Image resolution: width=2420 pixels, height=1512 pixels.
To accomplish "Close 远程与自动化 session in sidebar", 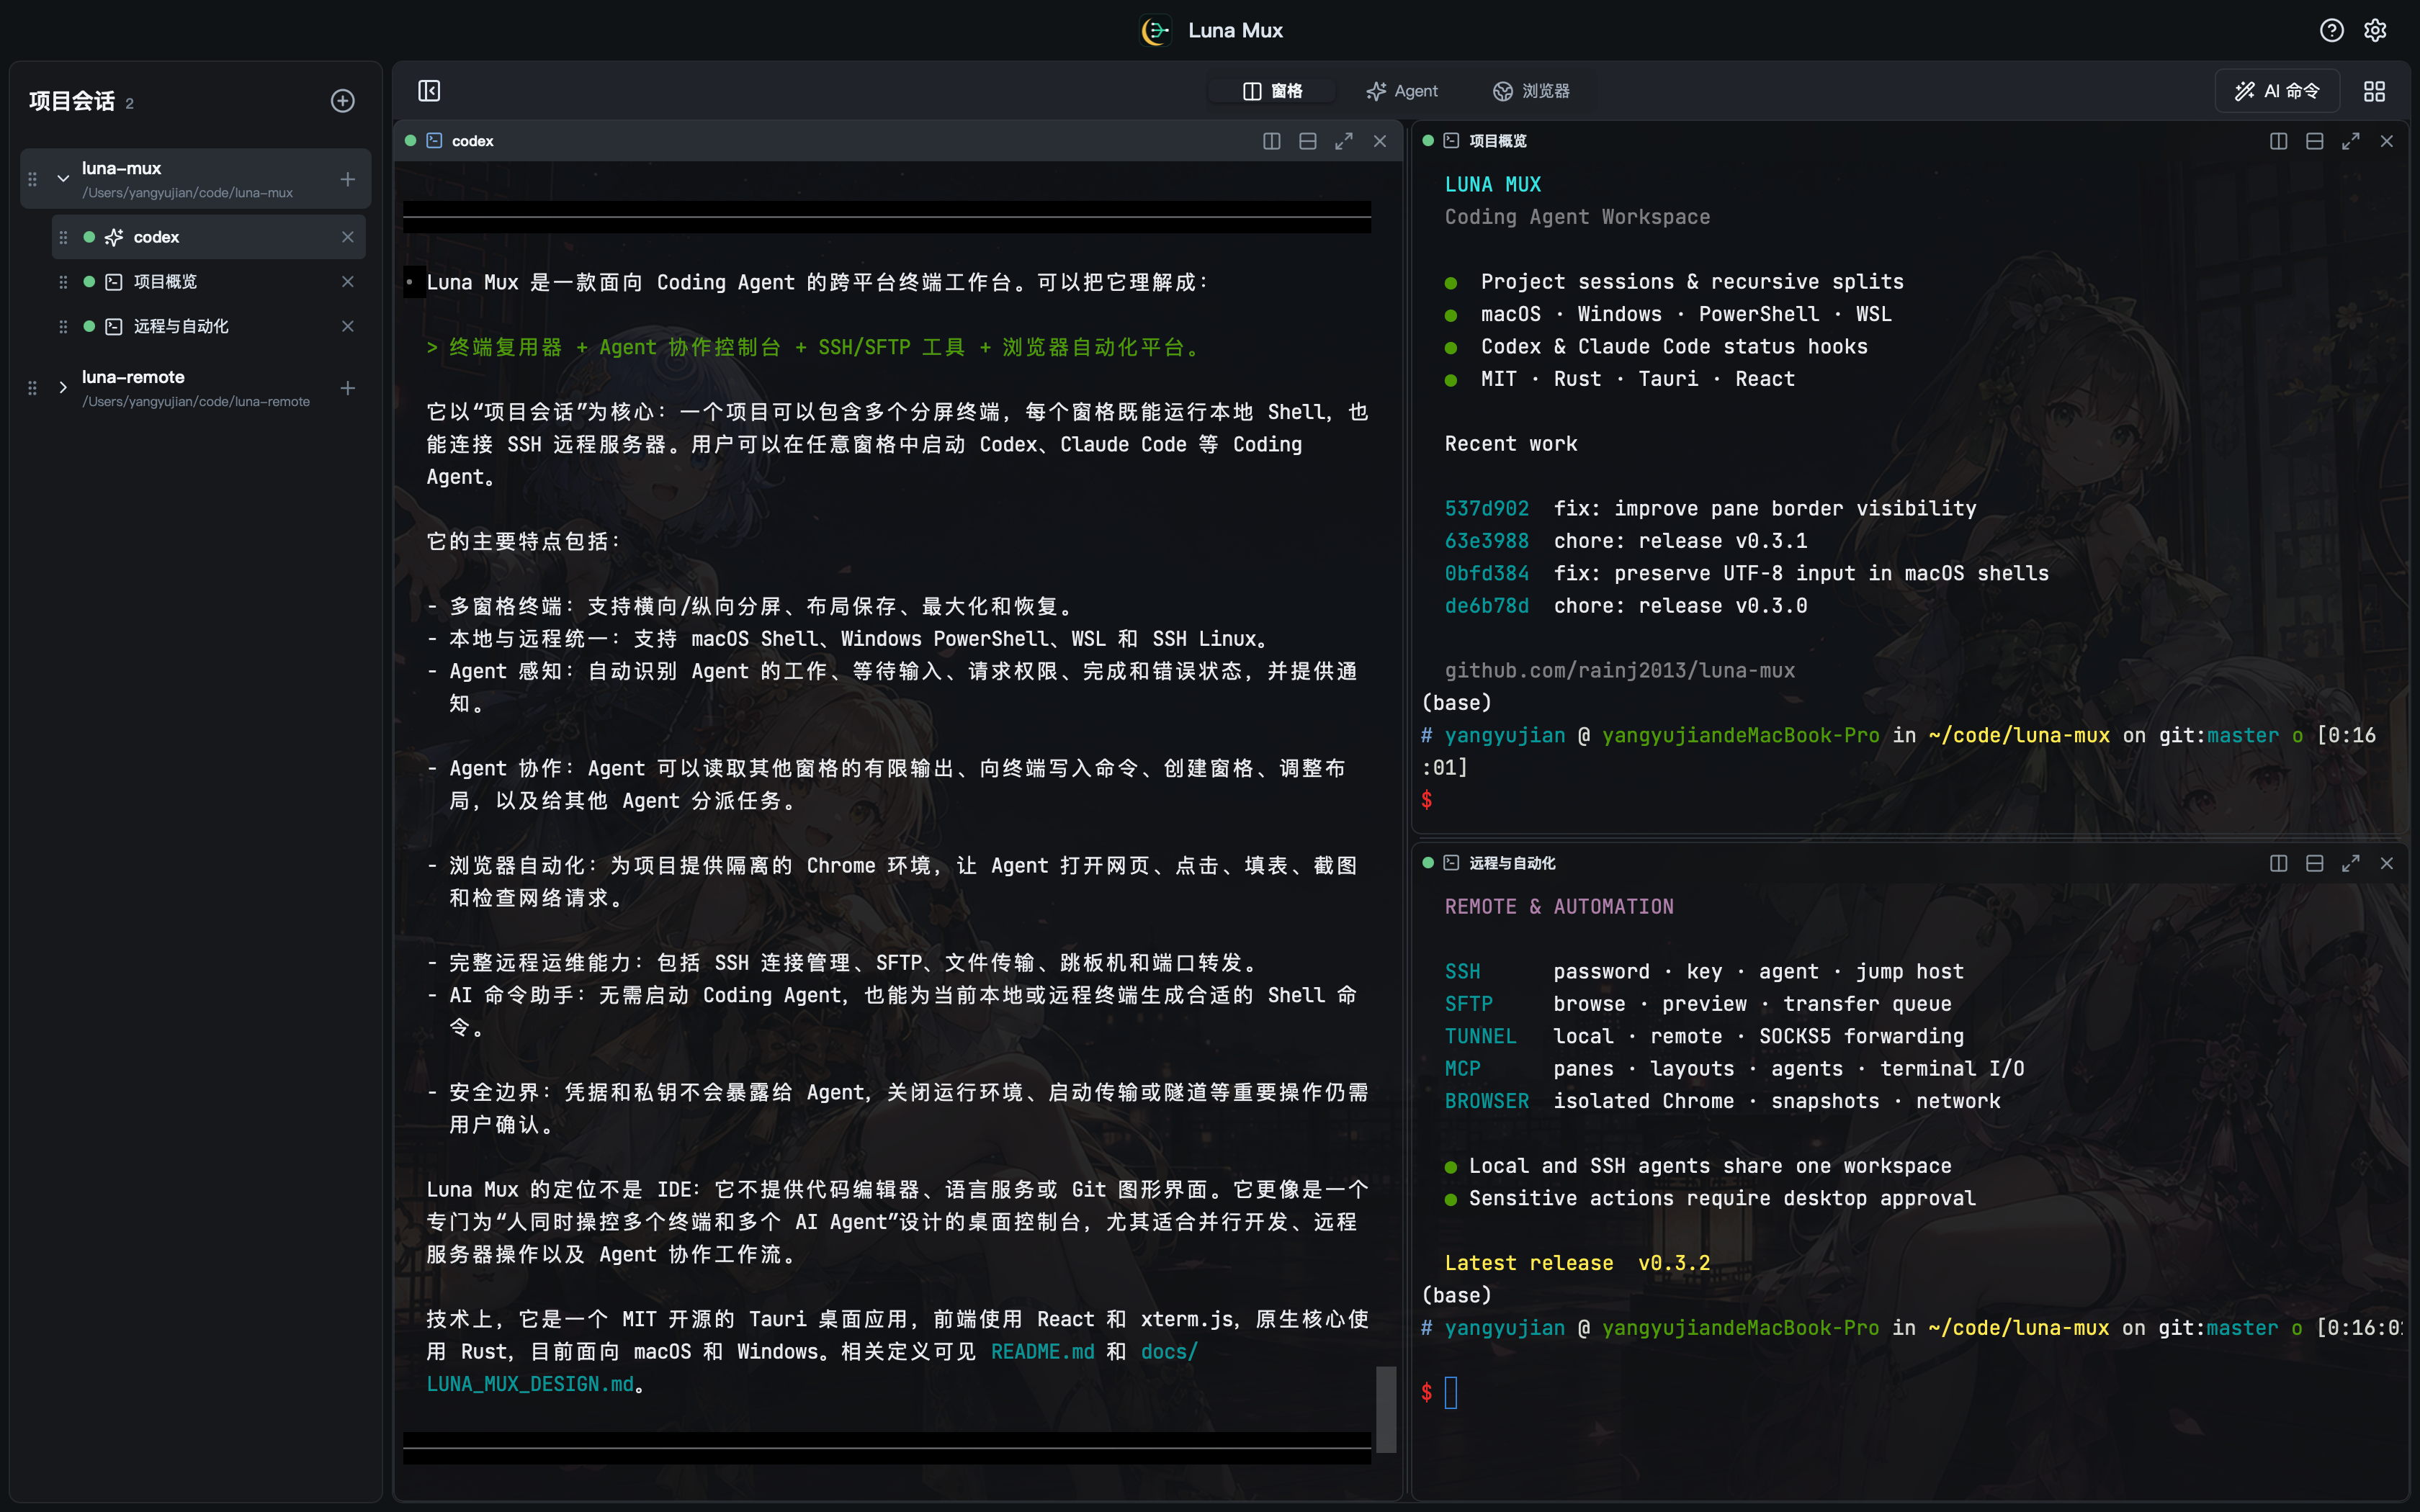I will [347, 326].
